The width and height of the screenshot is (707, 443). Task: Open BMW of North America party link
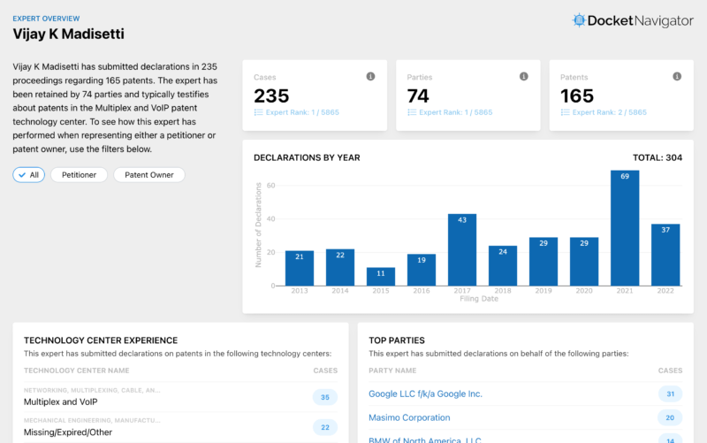(x=424, y=439)
